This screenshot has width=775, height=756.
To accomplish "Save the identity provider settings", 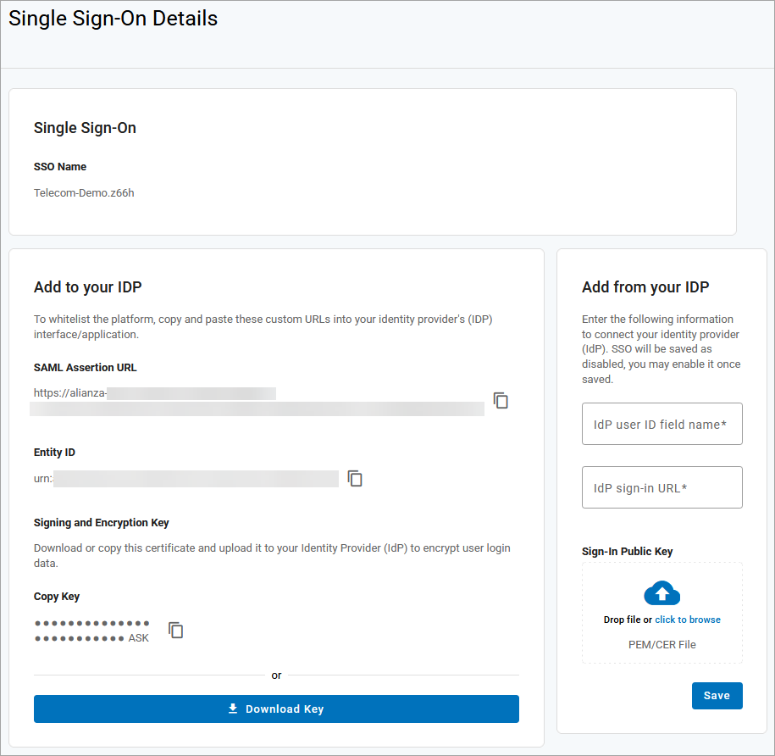I will coord(717,695).
